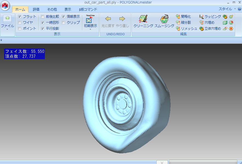Click the 表示 group label under the checkboxes
This screenshot has height=164, width=242.
(x=57, y=34)
